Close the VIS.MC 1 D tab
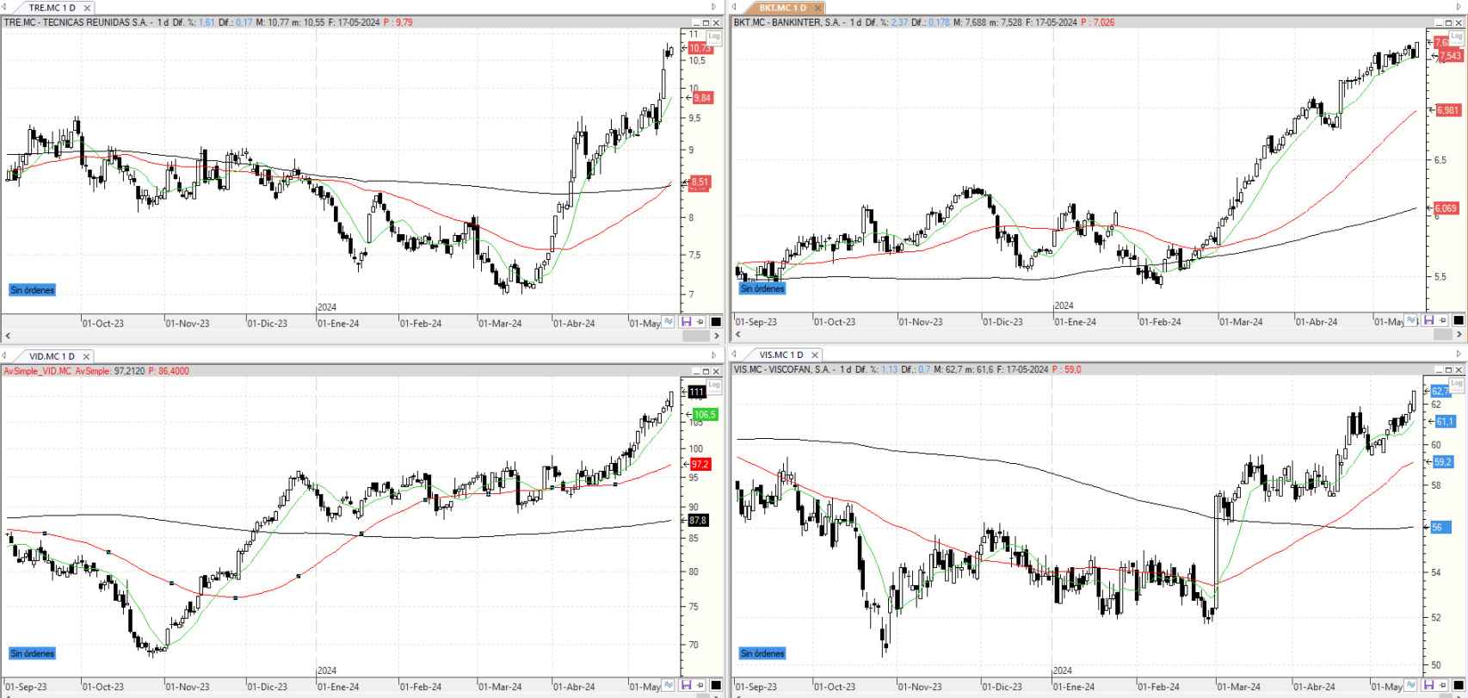The image size is (1468, 698). [x=815, y=355]
